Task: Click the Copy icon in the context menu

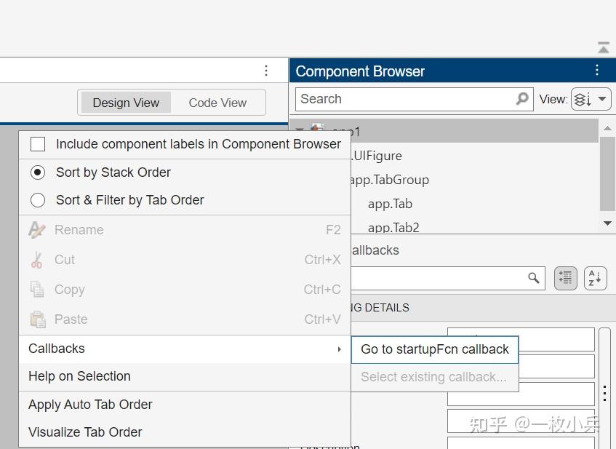Action: 37,289
